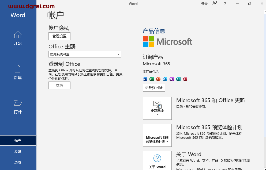Click the 关于 Word button
The height and width of the screenshot is (170, 266).
[157, 161]
